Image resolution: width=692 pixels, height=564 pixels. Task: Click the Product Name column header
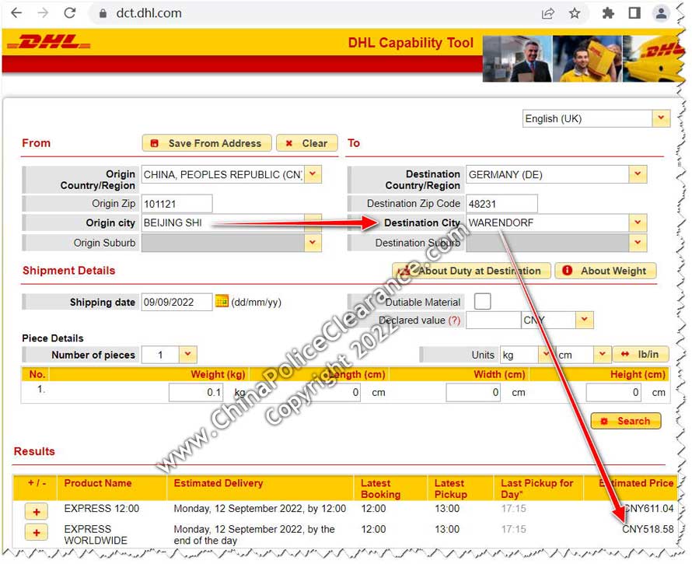pos(98,483)
